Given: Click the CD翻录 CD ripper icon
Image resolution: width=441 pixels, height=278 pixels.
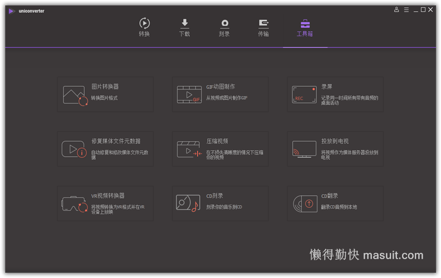Looking at the screenshot, I should (304, 203).
